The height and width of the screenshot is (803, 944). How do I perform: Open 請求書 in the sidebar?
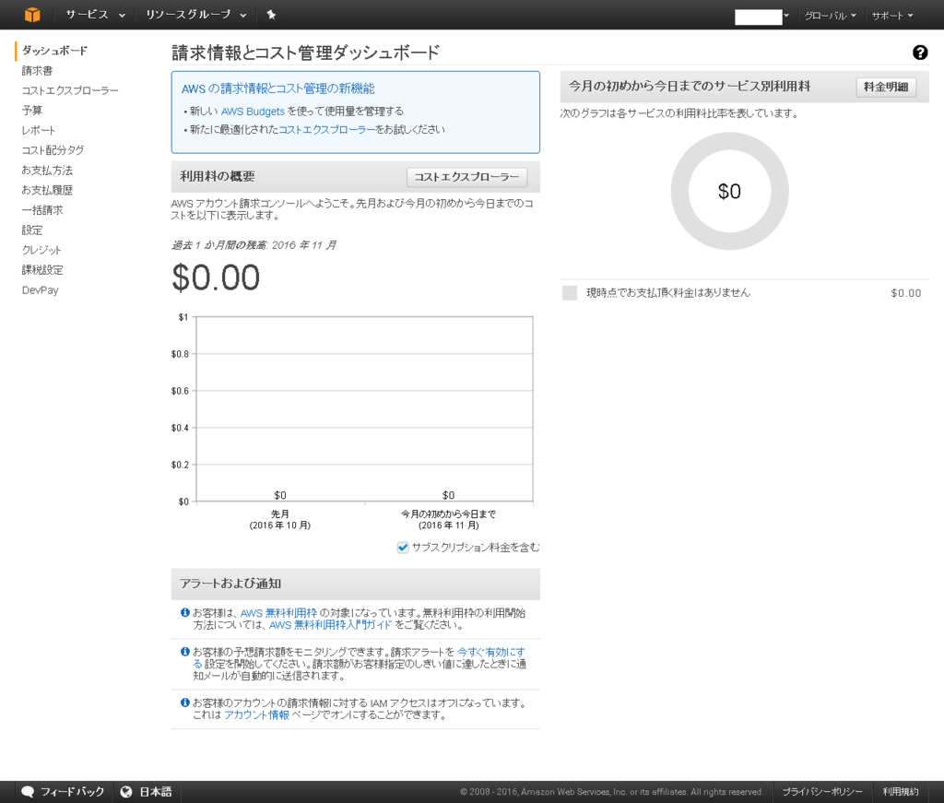coord(37,70)
